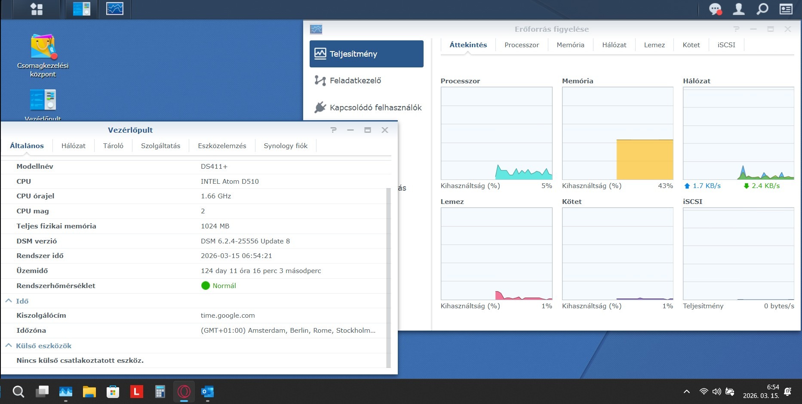This screenshot has width=802, height=404.
Task: Click the CPU value INTEL Atom D510
Action: tap(230, 181)
